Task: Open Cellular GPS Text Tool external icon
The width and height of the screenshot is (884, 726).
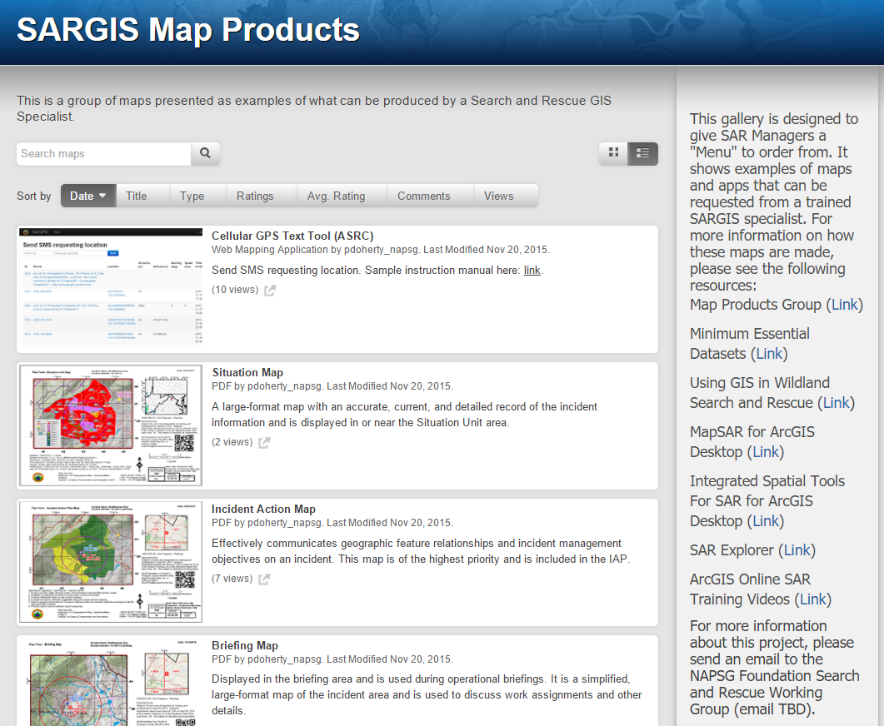Action: click(270, 290)
